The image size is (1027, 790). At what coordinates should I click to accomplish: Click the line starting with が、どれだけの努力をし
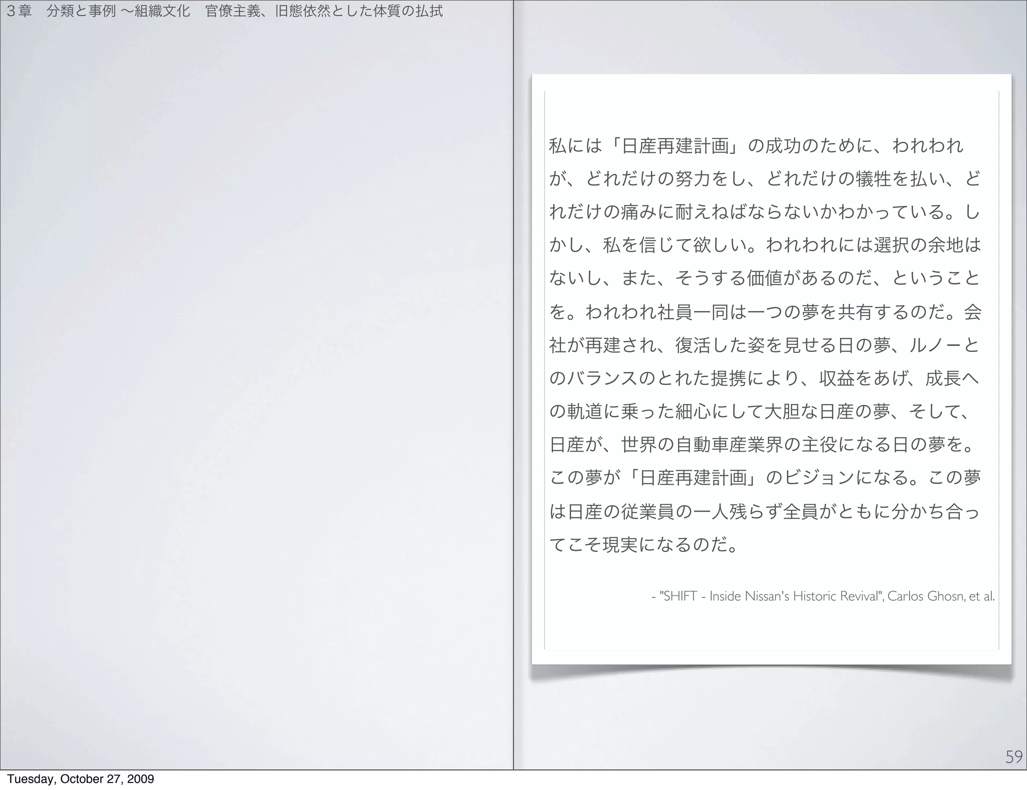[765, 179]
